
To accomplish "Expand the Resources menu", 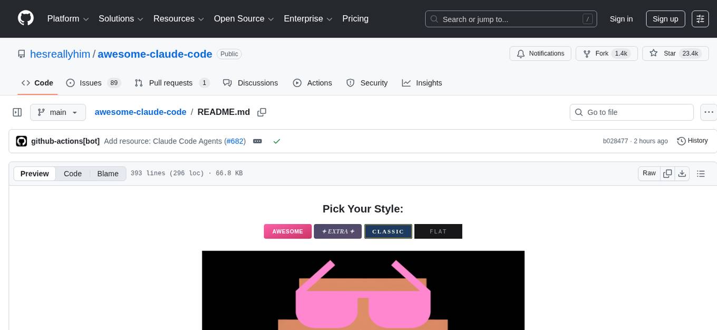I will (x=178, y=18).
